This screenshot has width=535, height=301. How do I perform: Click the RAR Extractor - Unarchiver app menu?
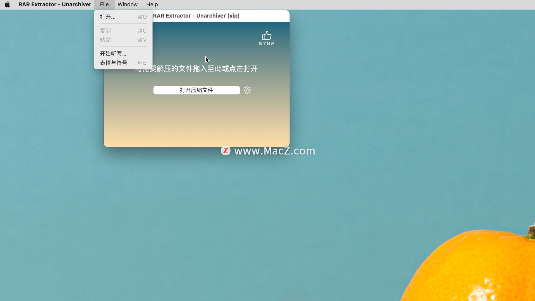[55, 4]
